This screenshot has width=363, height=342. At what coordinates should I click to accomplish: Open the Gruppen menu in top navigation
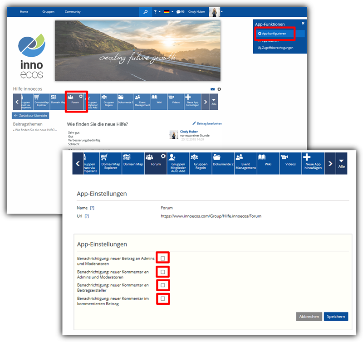[x=48, y=12]
